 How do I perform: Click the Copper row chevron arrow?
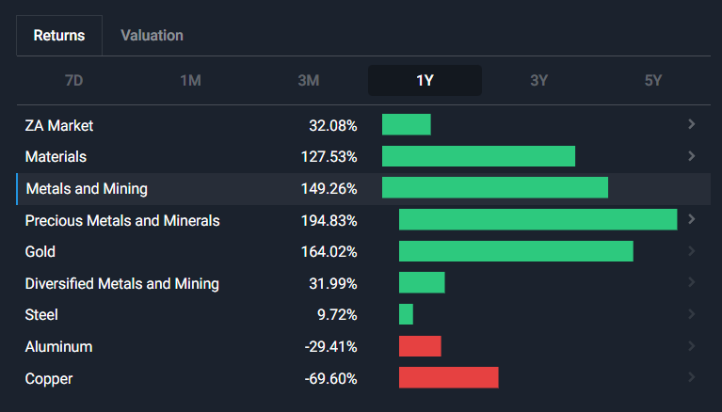692,377
